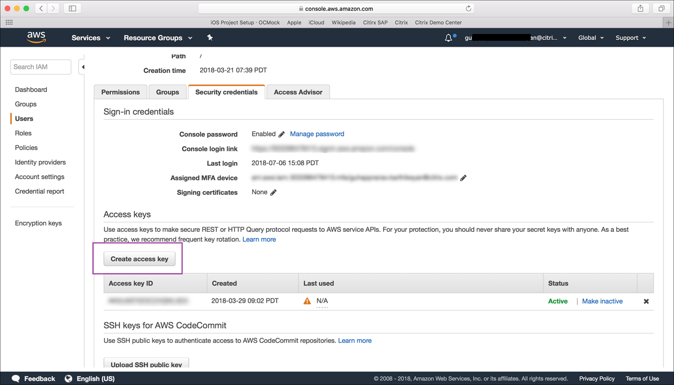The height and width of the screenshot is (385, 674).
Task: Click the pin shortcut icon in navbar
Action: pyautogui.click(x=210, y=38)
